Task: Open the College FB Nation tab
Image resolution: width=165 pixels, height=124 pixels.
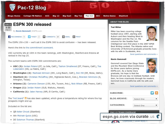Action: pos(33,16)
